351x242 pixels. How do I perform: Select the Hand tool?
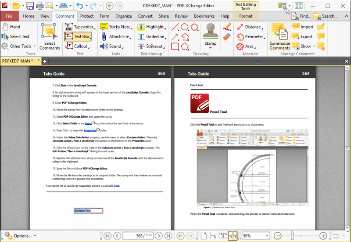11,27
